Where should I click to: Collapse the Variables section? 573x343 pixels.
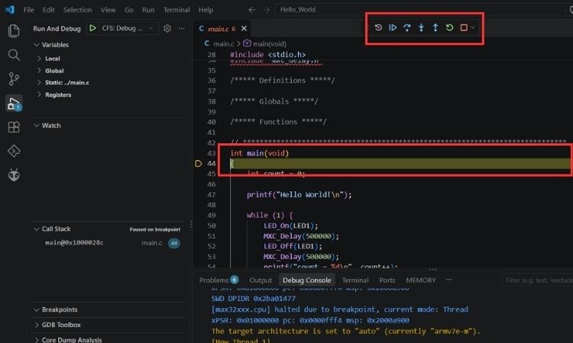tap(37, 45)
